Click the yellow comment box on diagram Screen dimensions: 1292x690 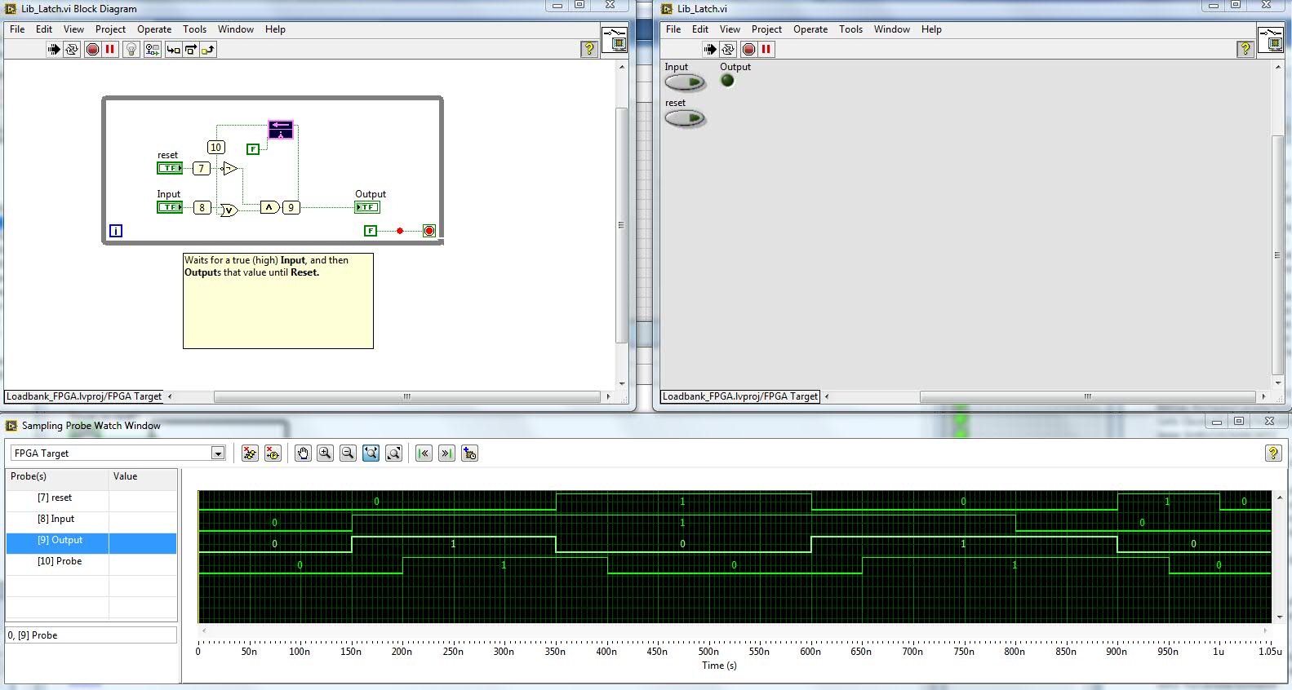pos(278,301)
